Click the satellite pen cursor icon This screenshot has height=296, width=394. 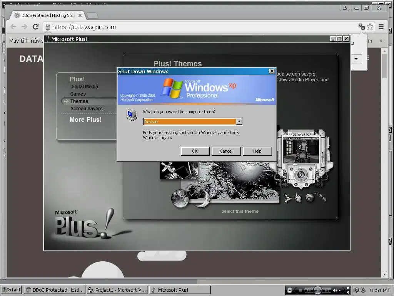tap(322, 197)
